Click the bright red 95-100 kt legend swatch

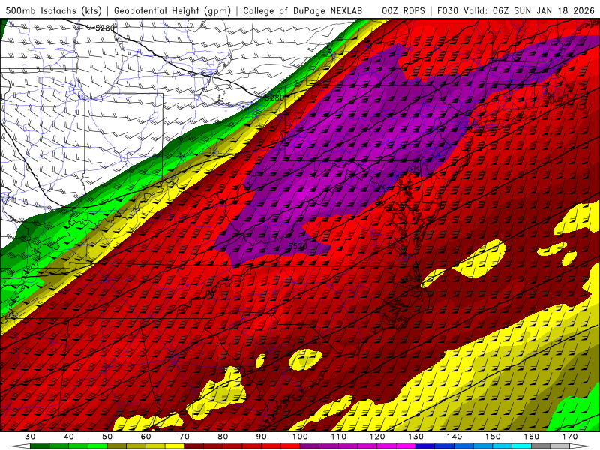290,446
